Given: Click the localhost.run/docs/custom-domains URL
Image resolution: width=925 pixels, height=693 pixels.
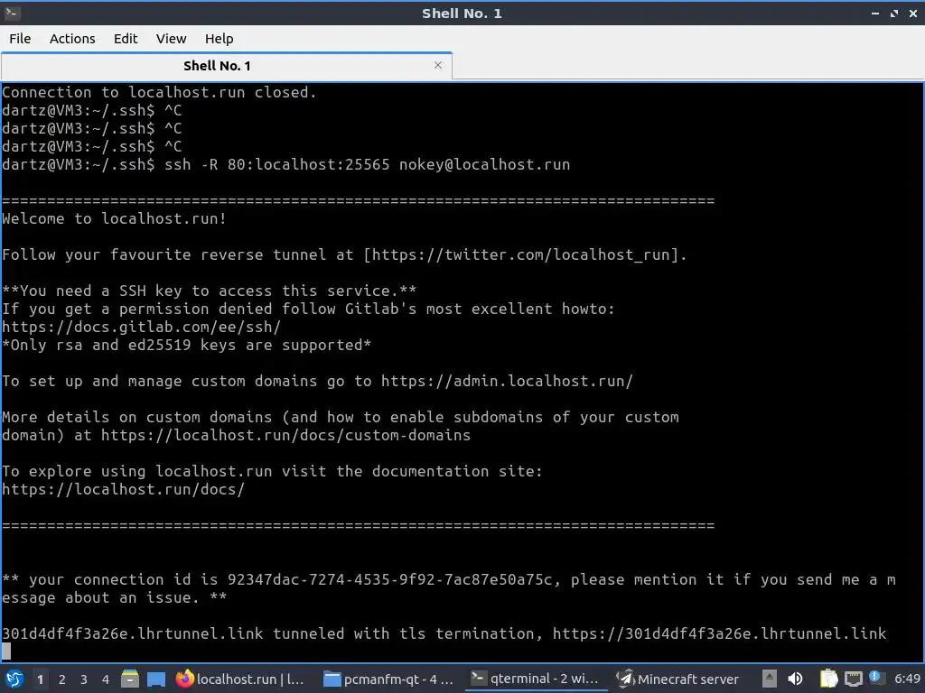Looking at the screenshot, I should 285,435.
